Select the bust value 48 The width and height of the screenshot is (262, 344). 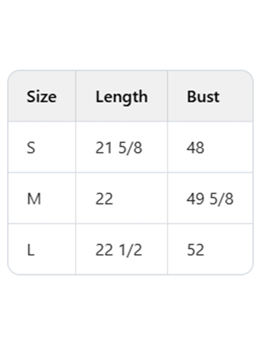(196, 148)
